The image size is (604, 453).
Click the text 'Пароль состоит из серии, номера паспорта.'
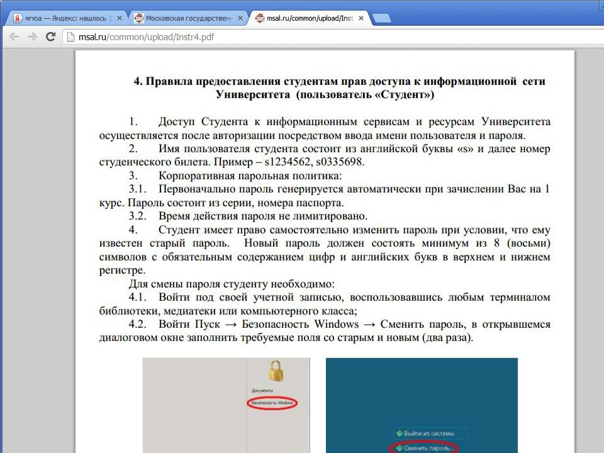click(236, 203)
